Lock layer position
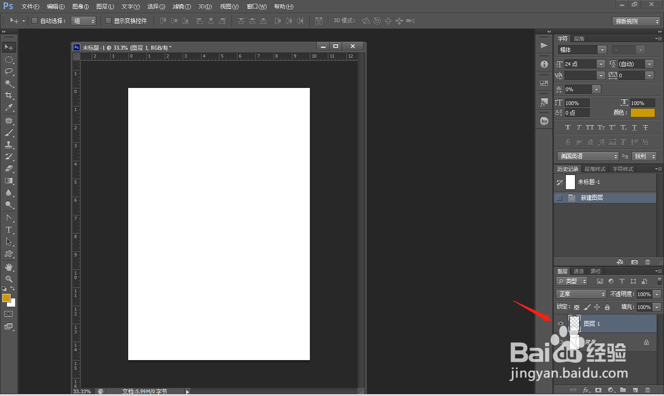664x396 pixels. [x=597, y=307]
